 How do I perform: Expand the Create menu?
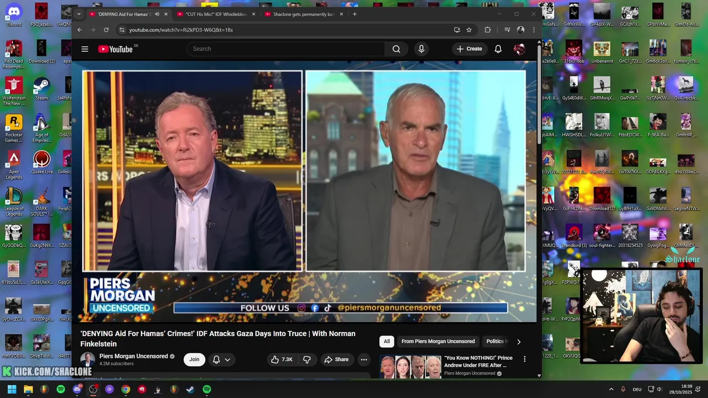(x=469, y=49)
